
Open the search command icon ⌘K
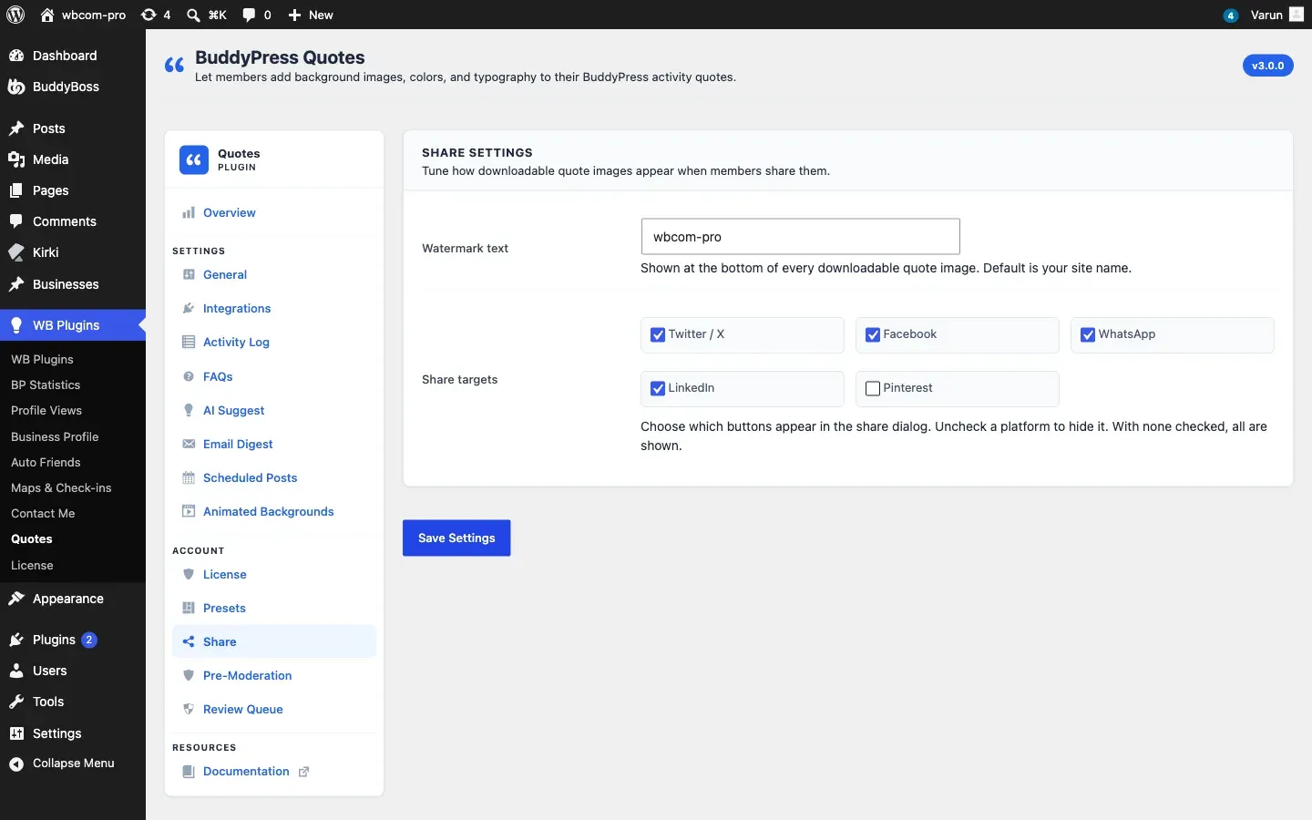(193, 15)
